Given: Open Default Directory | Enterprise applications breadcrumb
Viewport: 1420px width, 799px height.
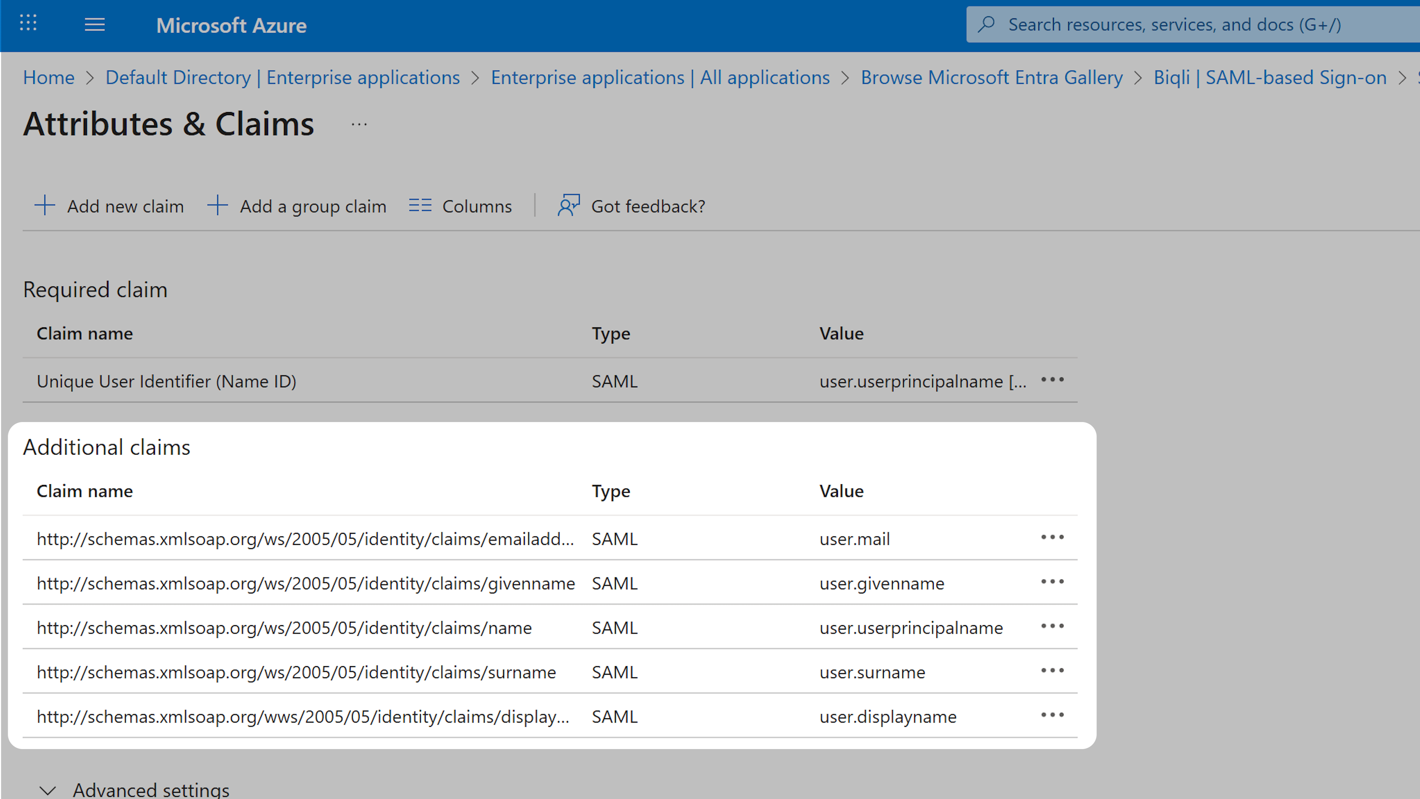Looking at the screenshot, I should click(282, 77).
